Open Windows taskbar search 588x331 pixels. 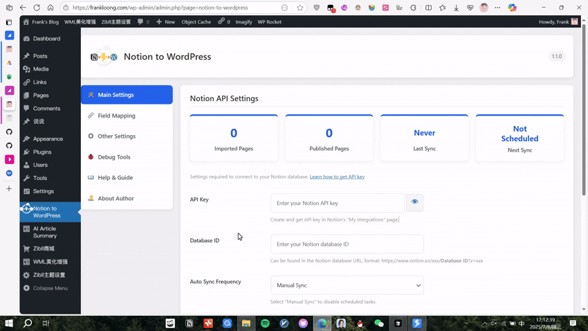(x=28, y=323)
